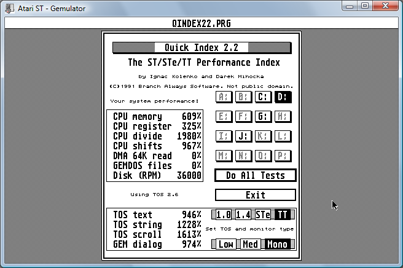Choose Mono monitor type
Viewport: 403px width, 268px height.
click(277, 244)
